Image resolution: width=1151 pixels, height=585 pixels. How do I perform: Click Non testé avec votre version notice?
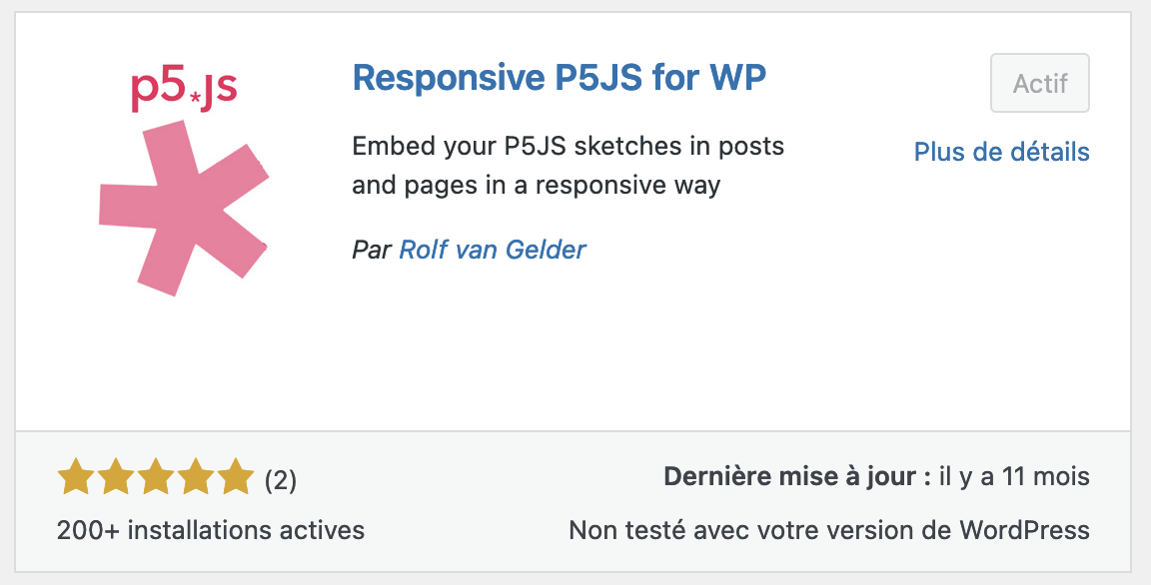[829, 530]
